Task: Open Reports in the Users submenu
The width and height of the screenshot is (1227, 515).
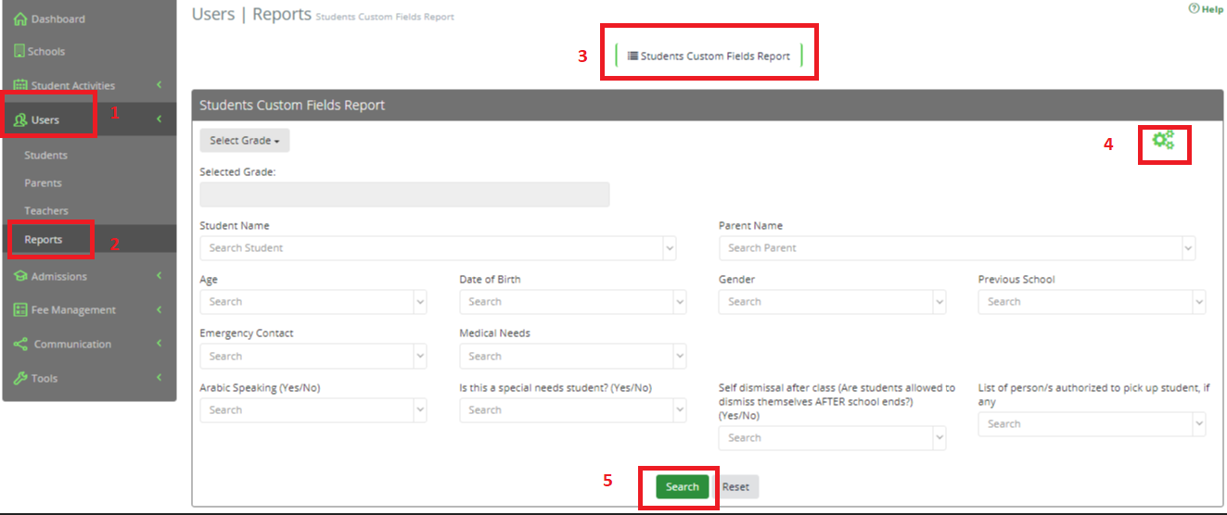Action: [44, 239]
